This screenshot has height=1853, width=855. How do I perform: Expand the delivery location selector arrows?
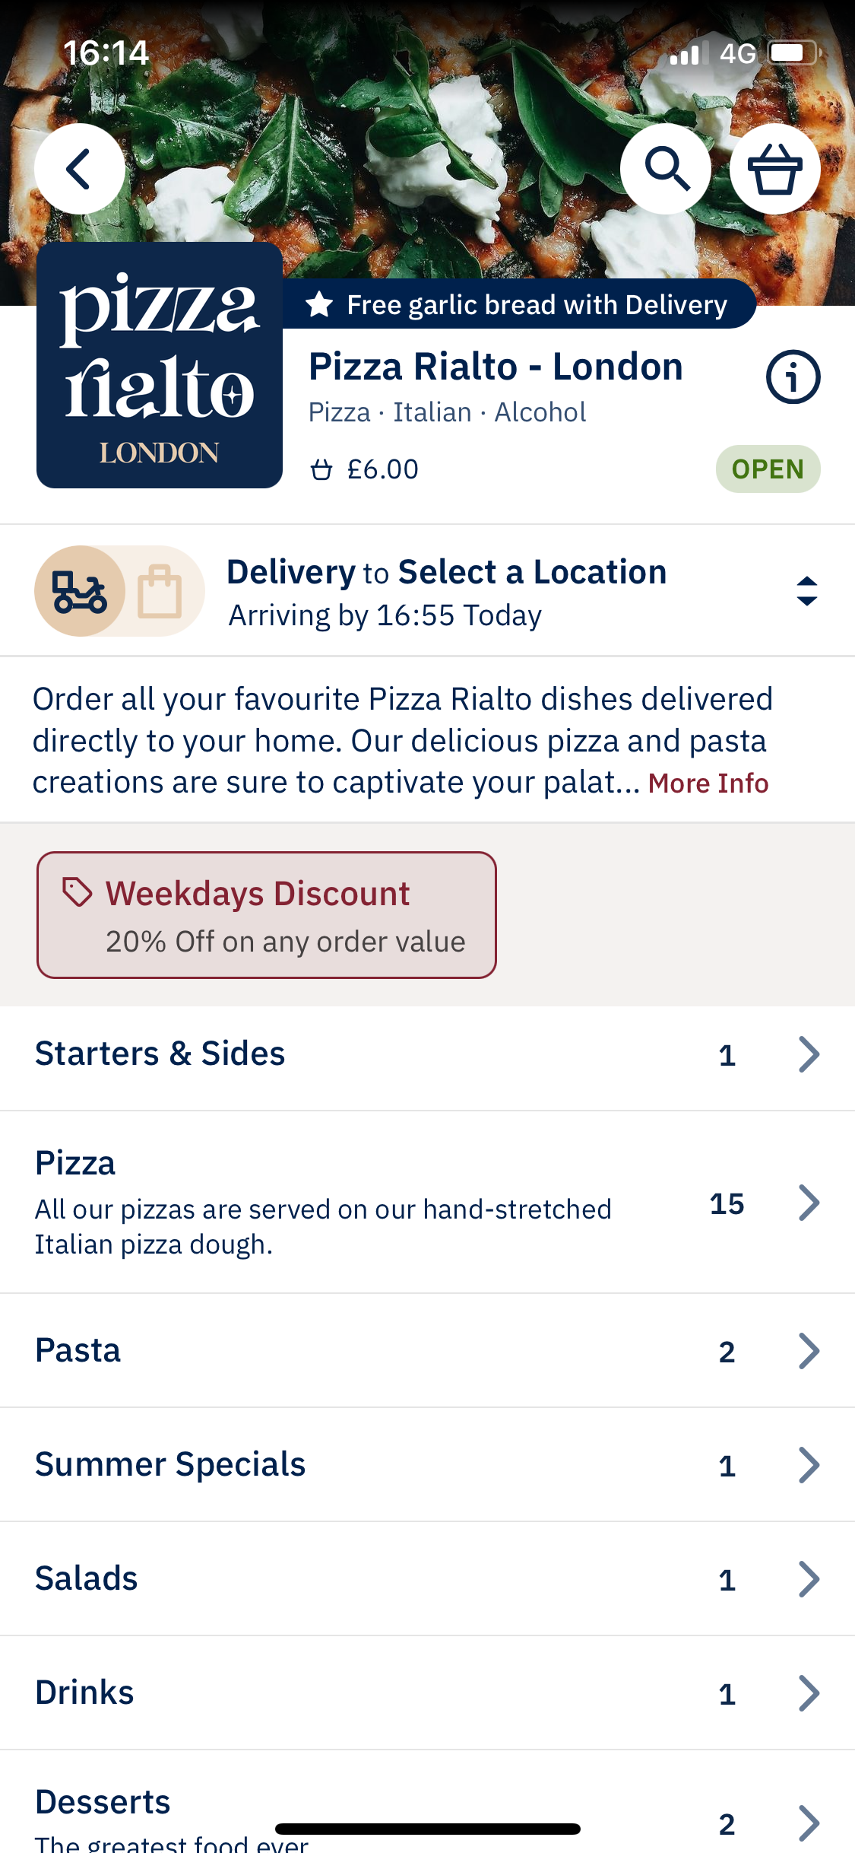pyautogui.click(x=806, y=591)
